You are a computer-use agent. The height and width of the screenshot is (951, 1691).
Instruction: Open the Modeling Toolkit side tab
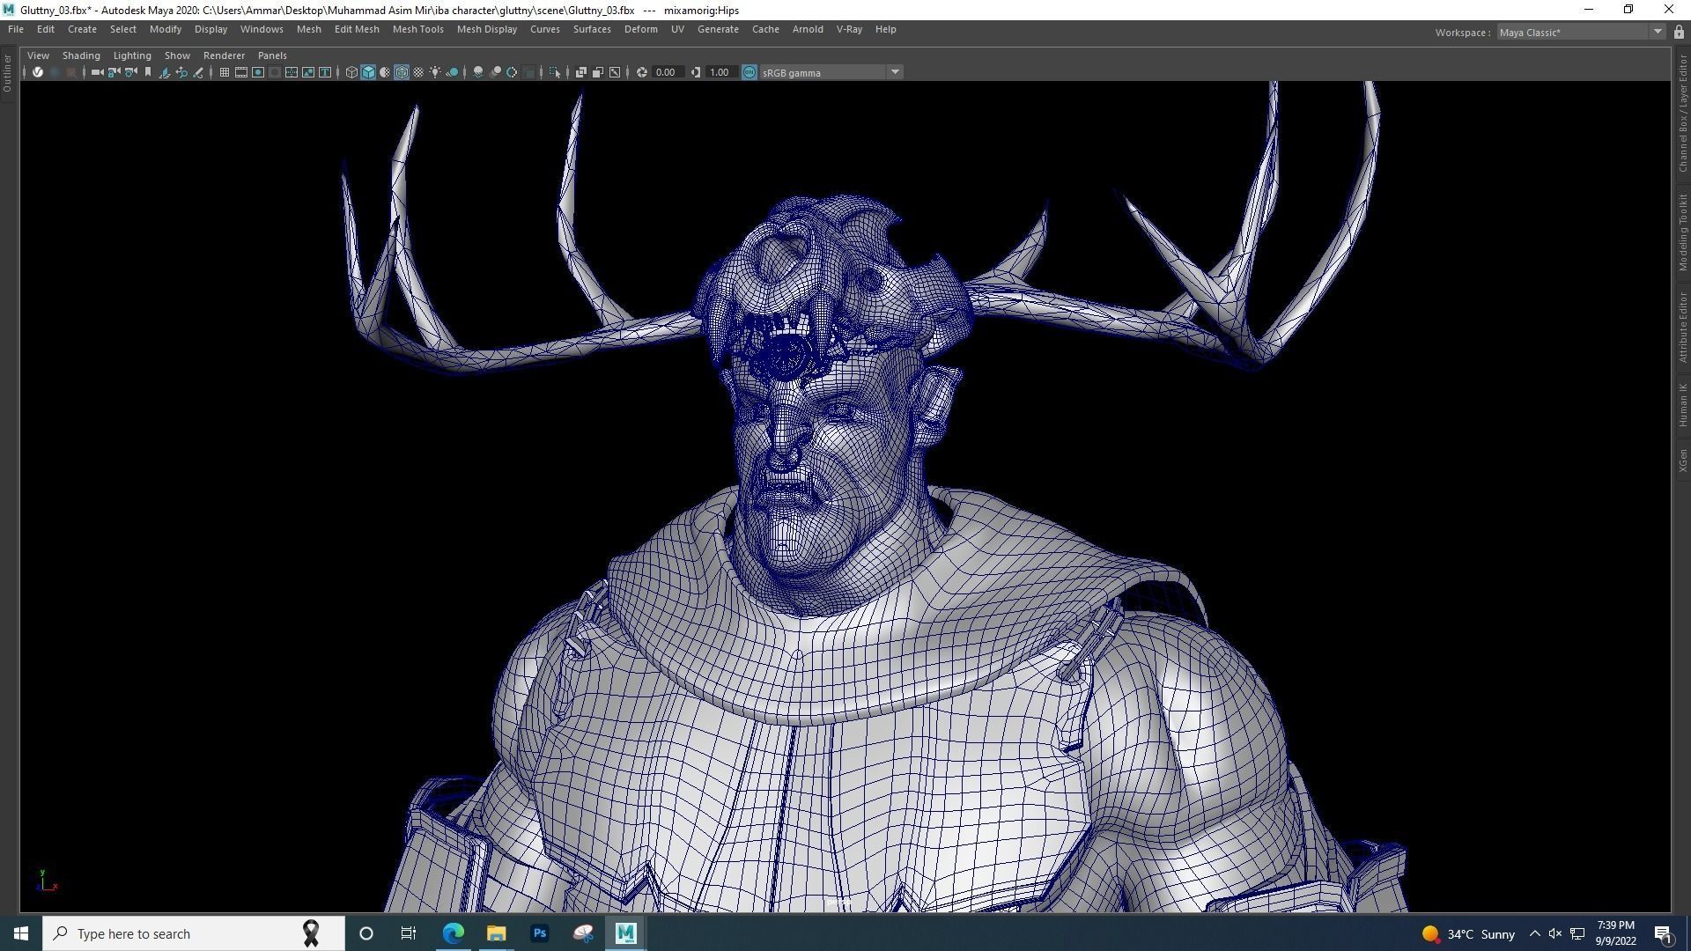1682,232
